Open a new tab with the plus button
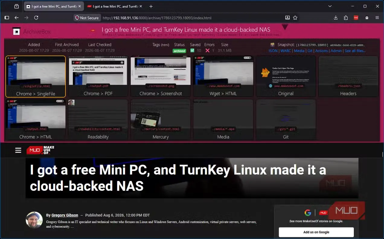This screenshot has height=239, width=384. (151, 6)
